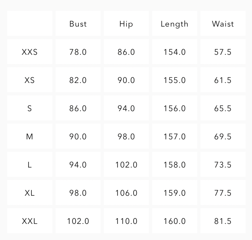
Task: Click the Hip column header
Action: tap(126, 24)
